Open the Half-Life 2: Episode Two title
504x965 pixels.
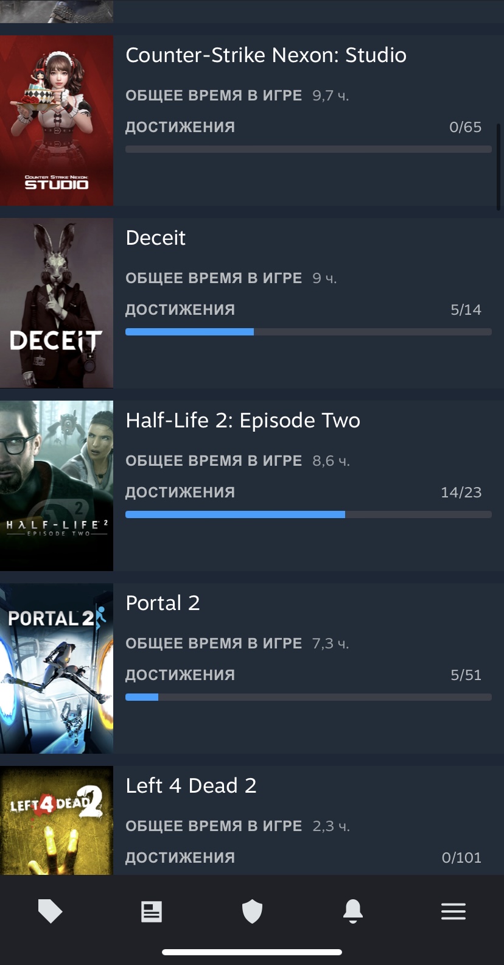[243, 421]
